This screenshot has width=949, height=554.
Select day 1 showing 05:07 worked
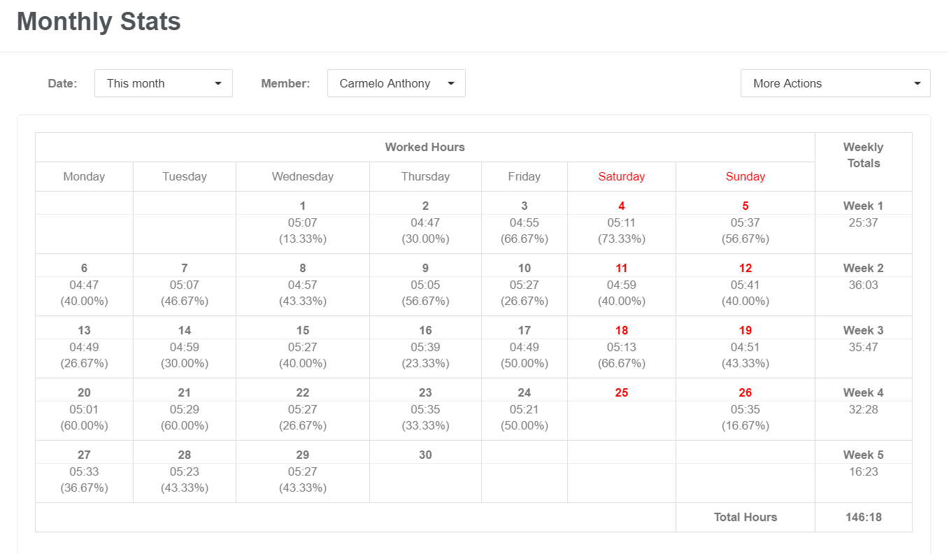pyautogui.click(x=302, y=222)
